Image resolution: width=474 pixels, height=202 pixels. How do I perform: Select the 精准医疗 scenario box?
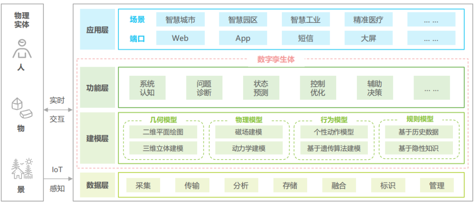368,20
